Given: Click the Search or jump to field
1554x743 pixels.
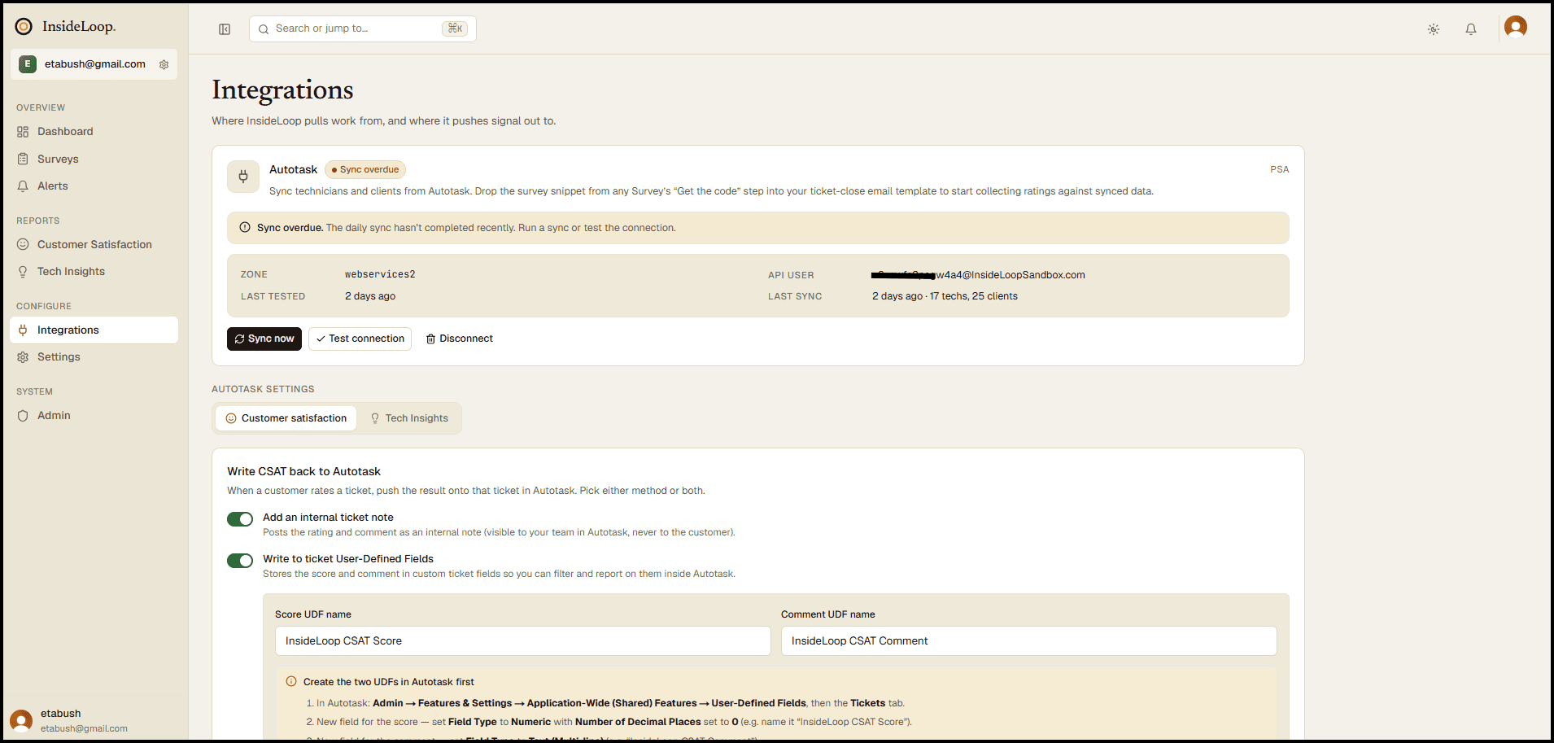Looking at the screenshot, I should [x=362, y=29].
